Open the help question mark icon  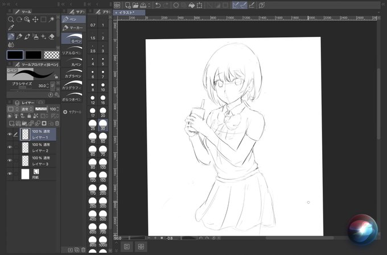(x=262, y=5)
